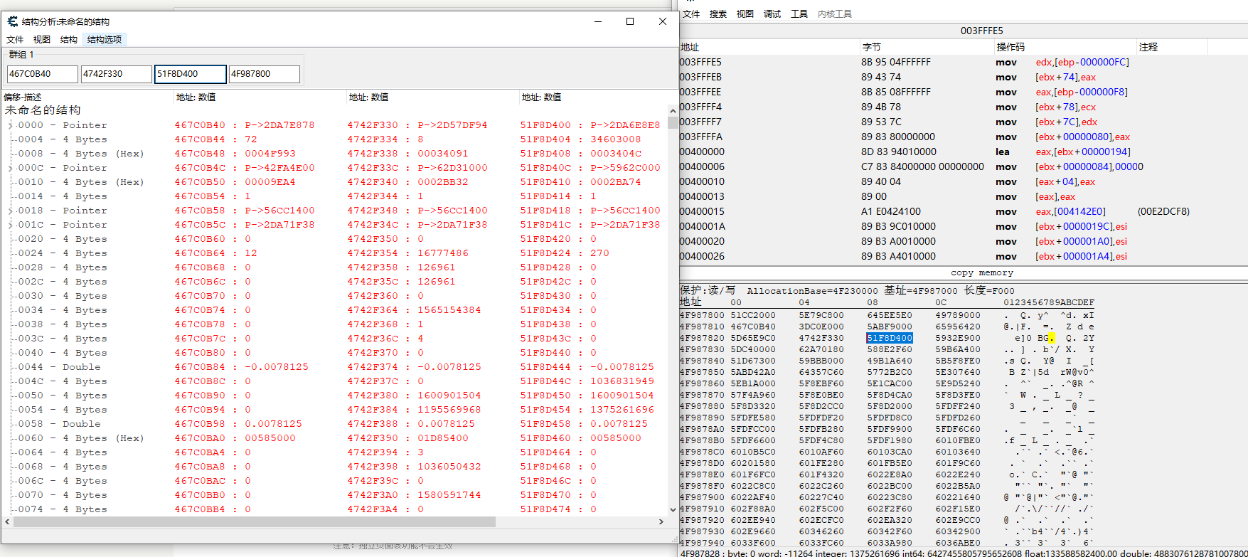
Task: Click the 地址 column header in disassembler
Action: [x=769, y=47]
